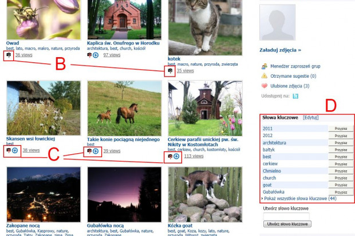Click Edytuj link next to Słowa kluczowe

[310, 118]
